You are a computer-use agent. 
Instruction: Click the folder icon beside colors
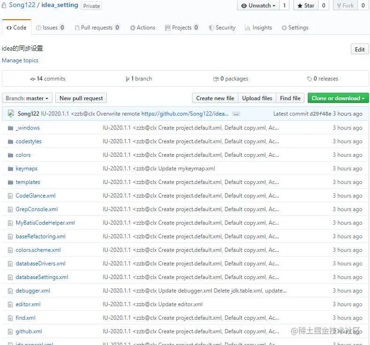point(10,155)
